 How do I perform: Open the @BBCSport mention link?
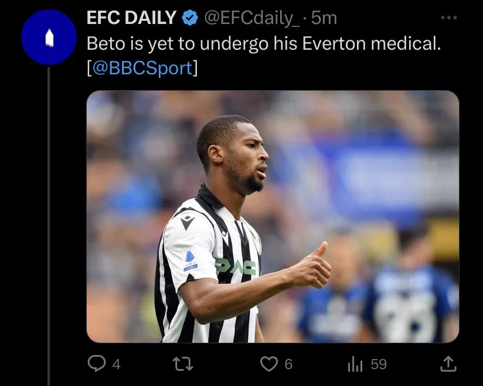(x=142, y=68)
